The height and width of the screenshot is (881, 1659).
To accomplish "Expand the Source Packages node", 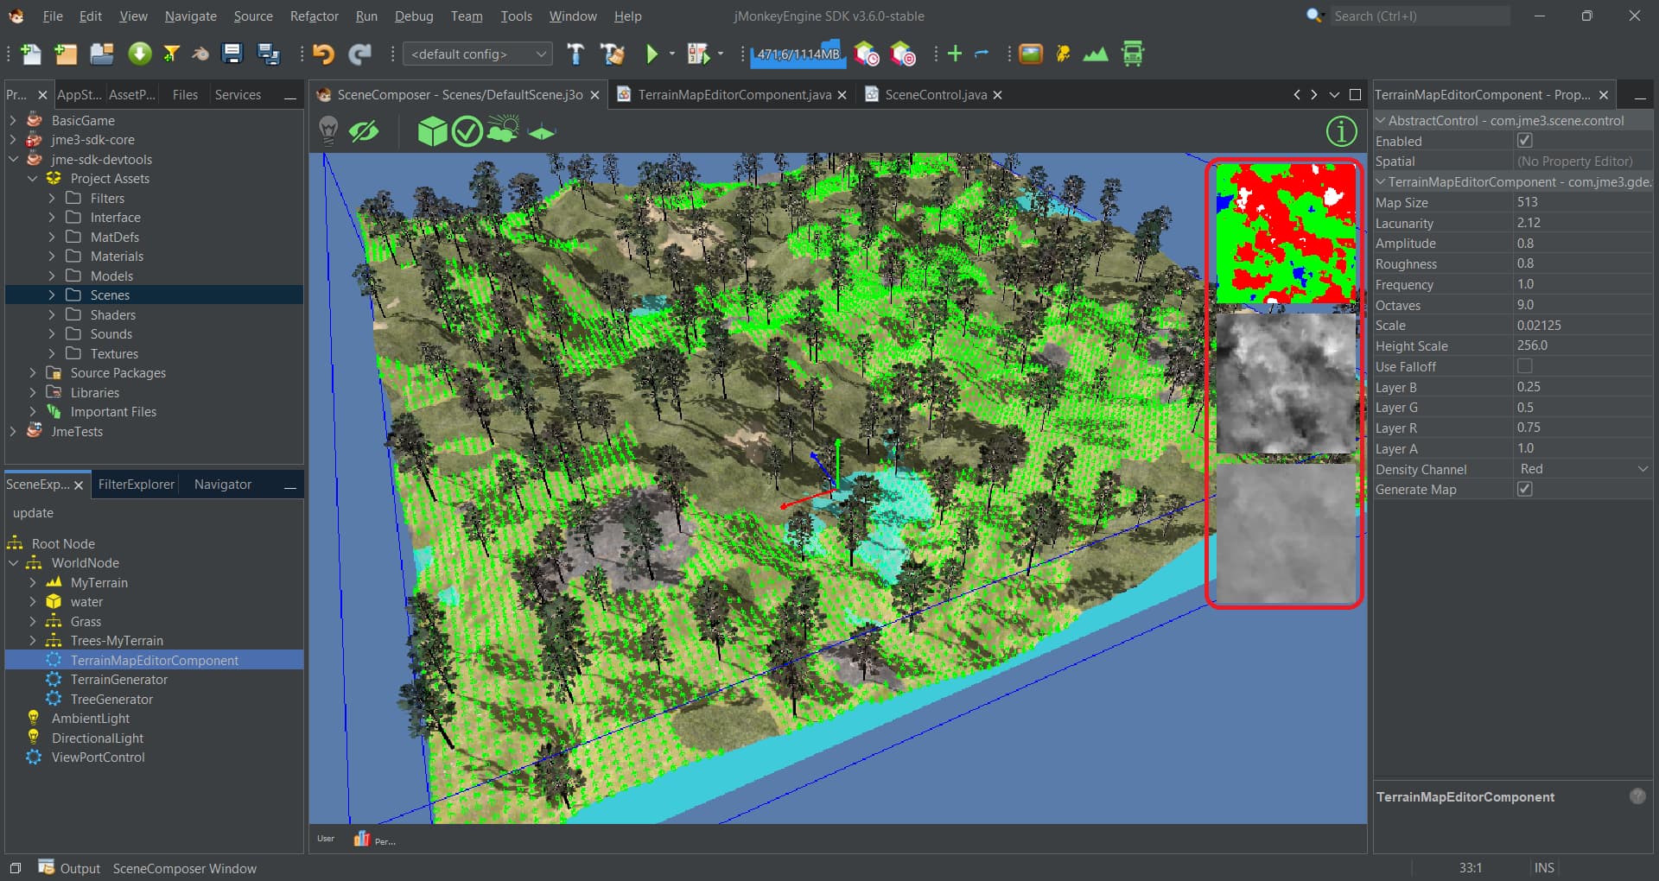I will click(x=32, y=373).
